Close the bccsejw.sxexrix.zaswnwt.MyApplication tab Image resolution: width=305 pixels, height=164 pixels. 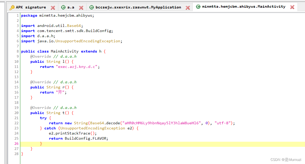188,8
